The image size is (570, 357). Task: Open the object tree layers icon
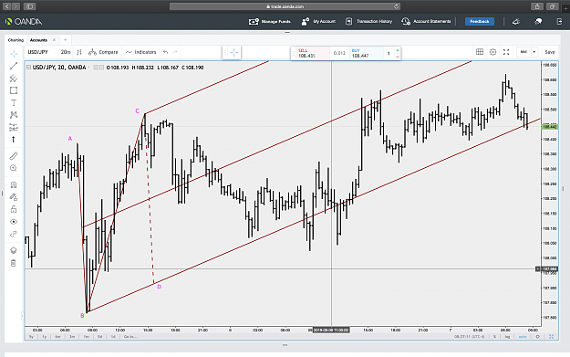14,250
